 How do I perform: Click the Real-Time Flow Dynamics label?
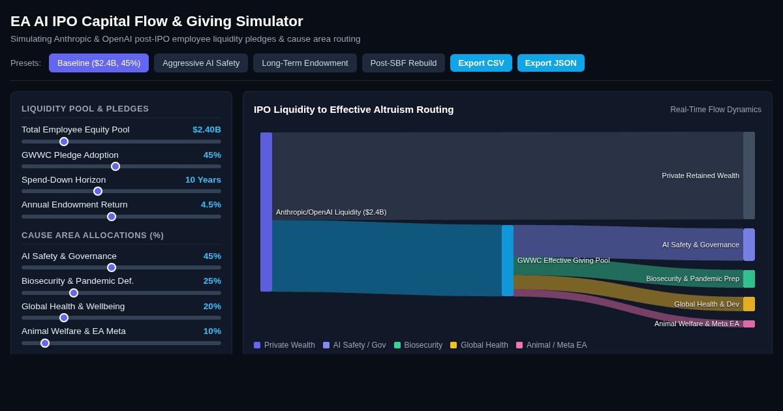[716, 110]
